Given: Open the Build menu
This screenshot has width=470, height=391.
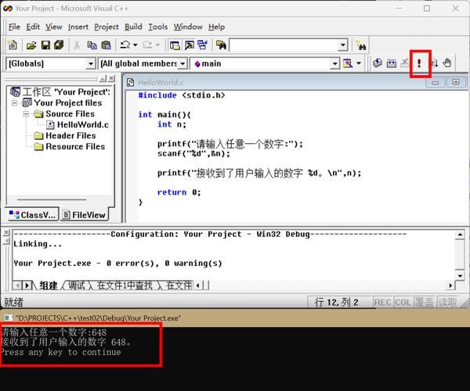Looking at the screenshot, I should point(133,27).
